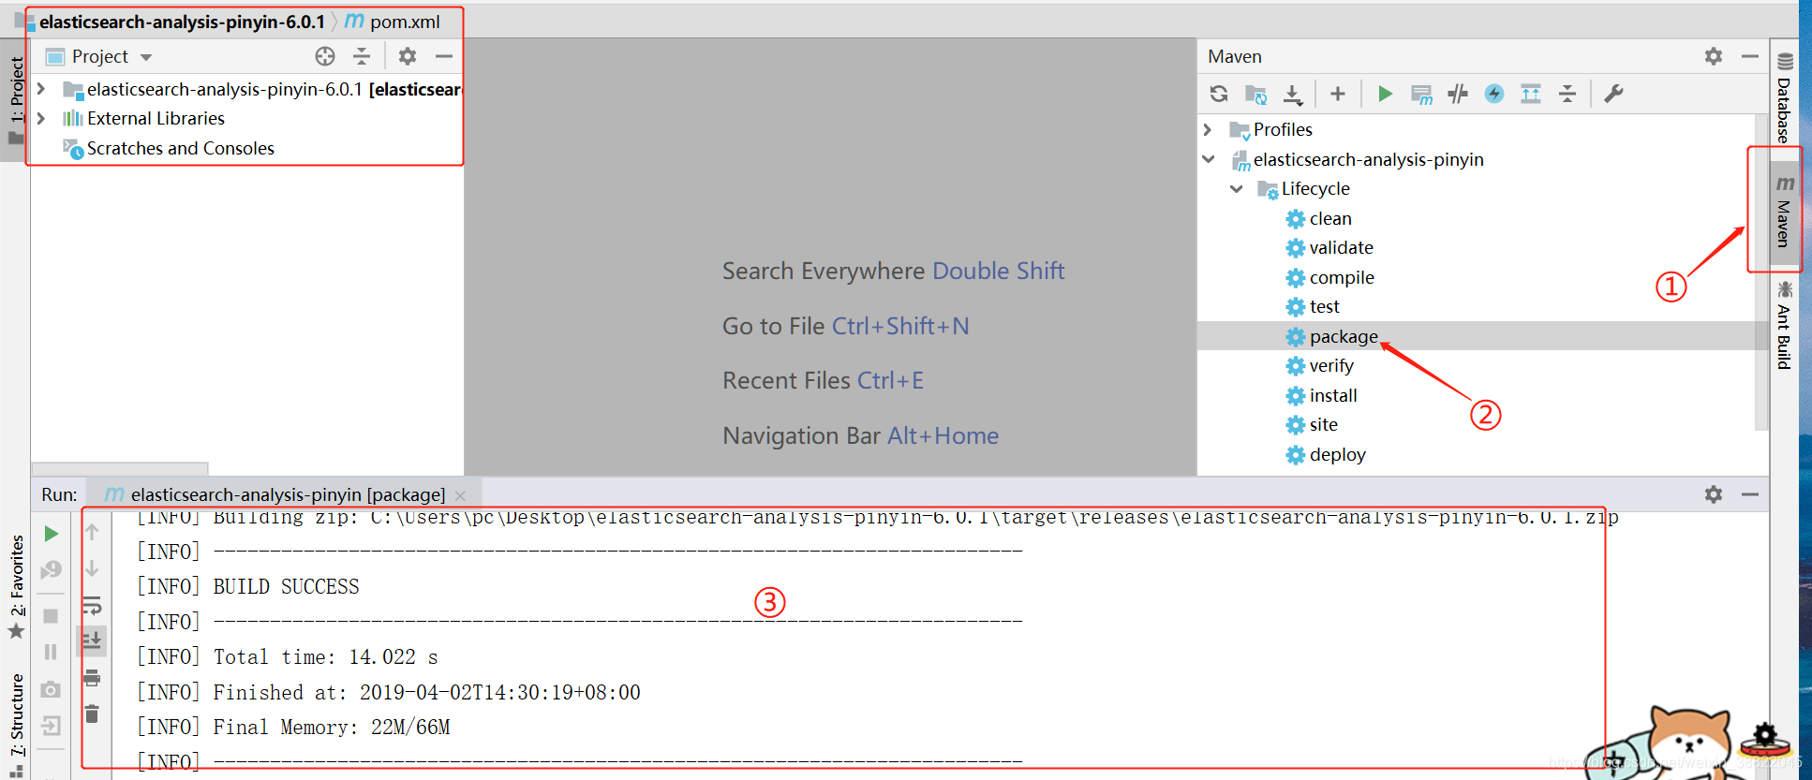
Task: Dump threads camera icon
Action: [x=52, y=689]
